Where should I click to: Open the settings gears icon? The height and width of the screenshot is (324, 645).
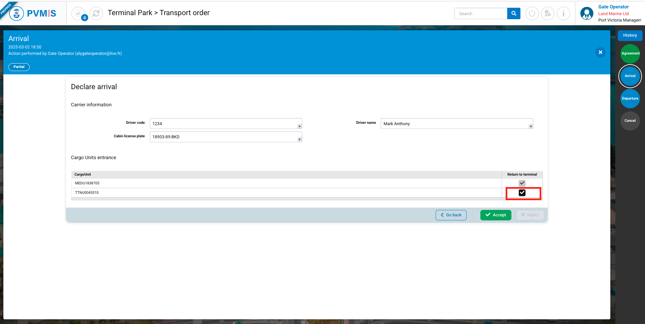[x=548, y=13]
